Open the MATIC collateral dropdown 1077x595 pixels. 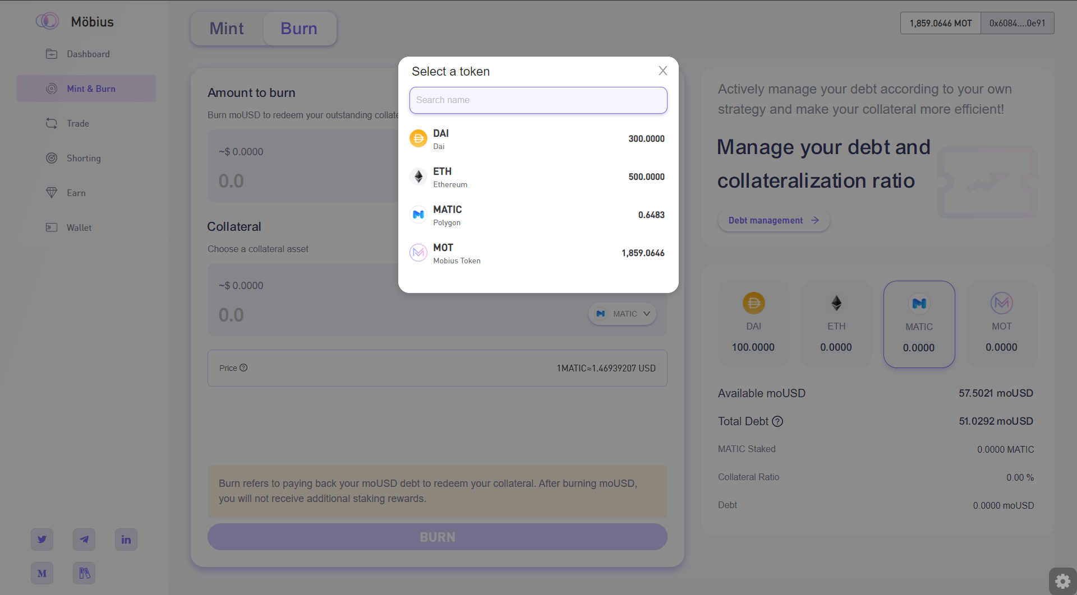623,314
